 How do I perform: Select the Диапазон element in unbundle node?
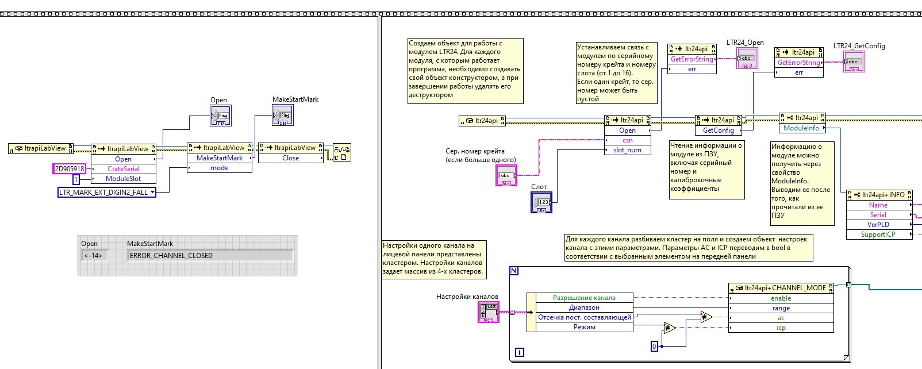[584, 307]
